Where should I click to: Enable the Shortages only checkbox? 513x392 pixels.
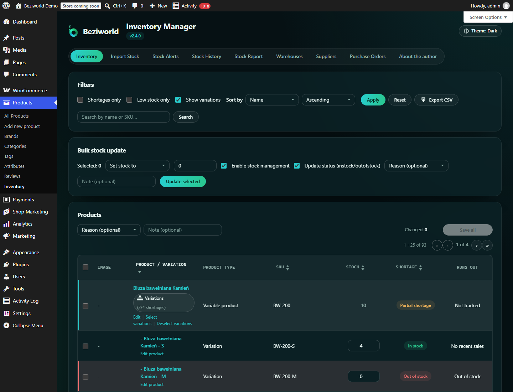[80, 100]
